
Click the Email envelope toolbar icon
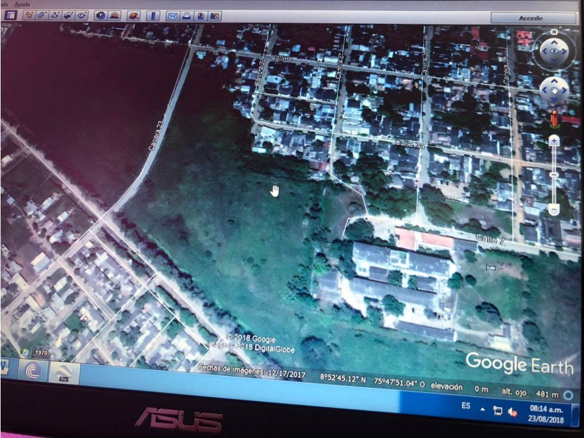[x=172, y=16]
